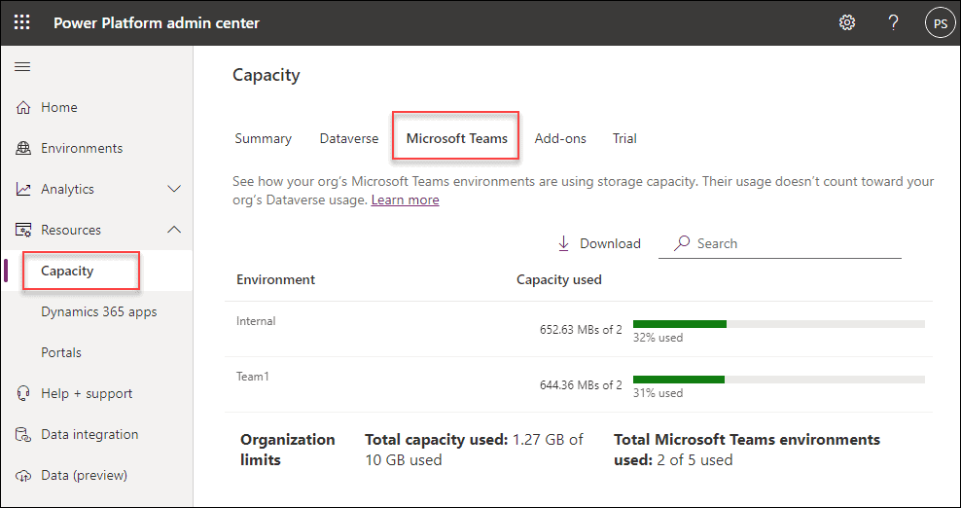Open Dynamics 365 apps under Resources
Image resolution: width=961 pixels, height=508 pixels.
pyautogui.click(x=96, y=311)
